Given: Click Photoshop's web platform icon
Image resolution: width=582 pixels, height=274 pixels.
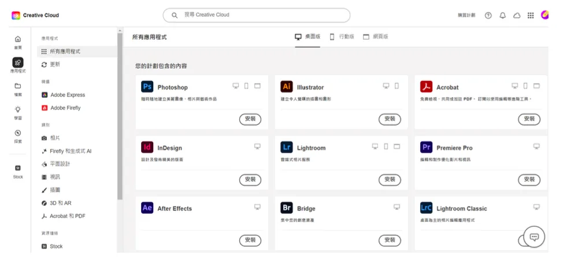Looking at the screenshot, I should (x=257, y=86).
